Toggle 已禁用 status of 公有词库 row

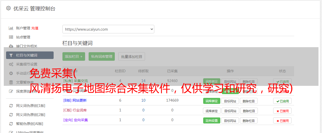pyautogui.click(x=282, y=91)
